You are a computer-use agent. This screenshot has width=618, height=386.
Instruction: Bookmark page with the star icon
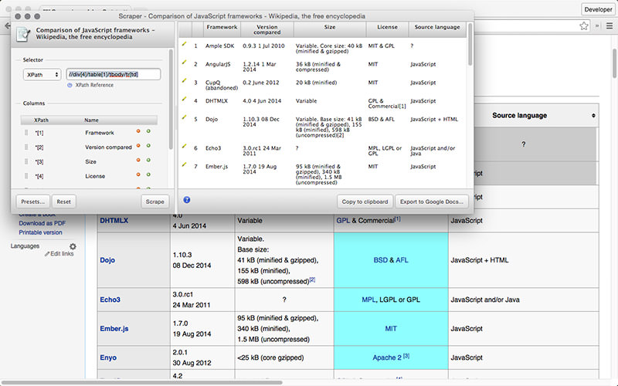(x=584, y=25)
